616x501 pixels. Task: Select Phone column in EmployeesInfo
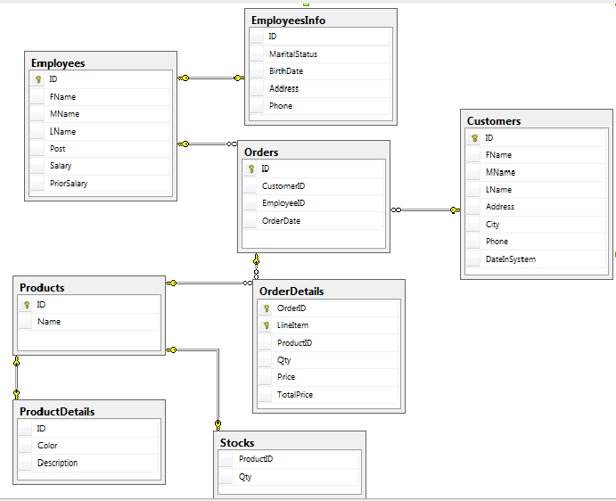(x=320, y=106)
